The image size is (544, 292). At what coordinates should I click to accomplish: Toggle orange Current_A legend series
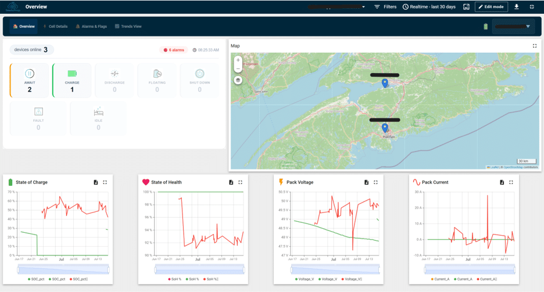tap(441, 279)
